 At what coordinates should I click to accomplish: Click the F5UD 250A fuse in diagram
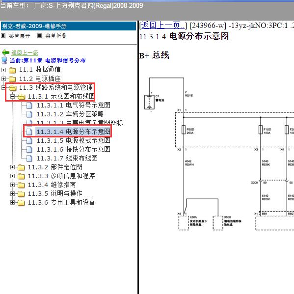pyautogui.click(x=184, y=130)
